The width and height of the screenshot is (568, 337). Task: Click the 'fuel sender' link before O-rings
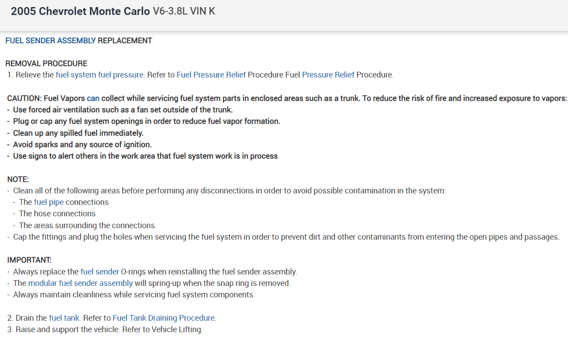[x=100, y=272]
